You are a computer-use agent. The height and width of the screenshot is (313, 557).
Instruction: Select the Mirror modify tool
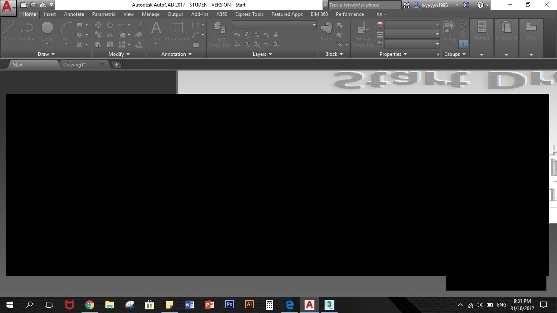(110, 35)
